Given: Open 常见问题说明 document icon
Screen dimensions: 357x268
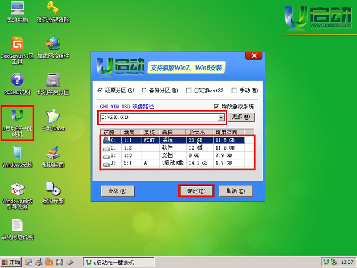Looking at the screenshot, I should pyautogui.click(x=18, y=229).
